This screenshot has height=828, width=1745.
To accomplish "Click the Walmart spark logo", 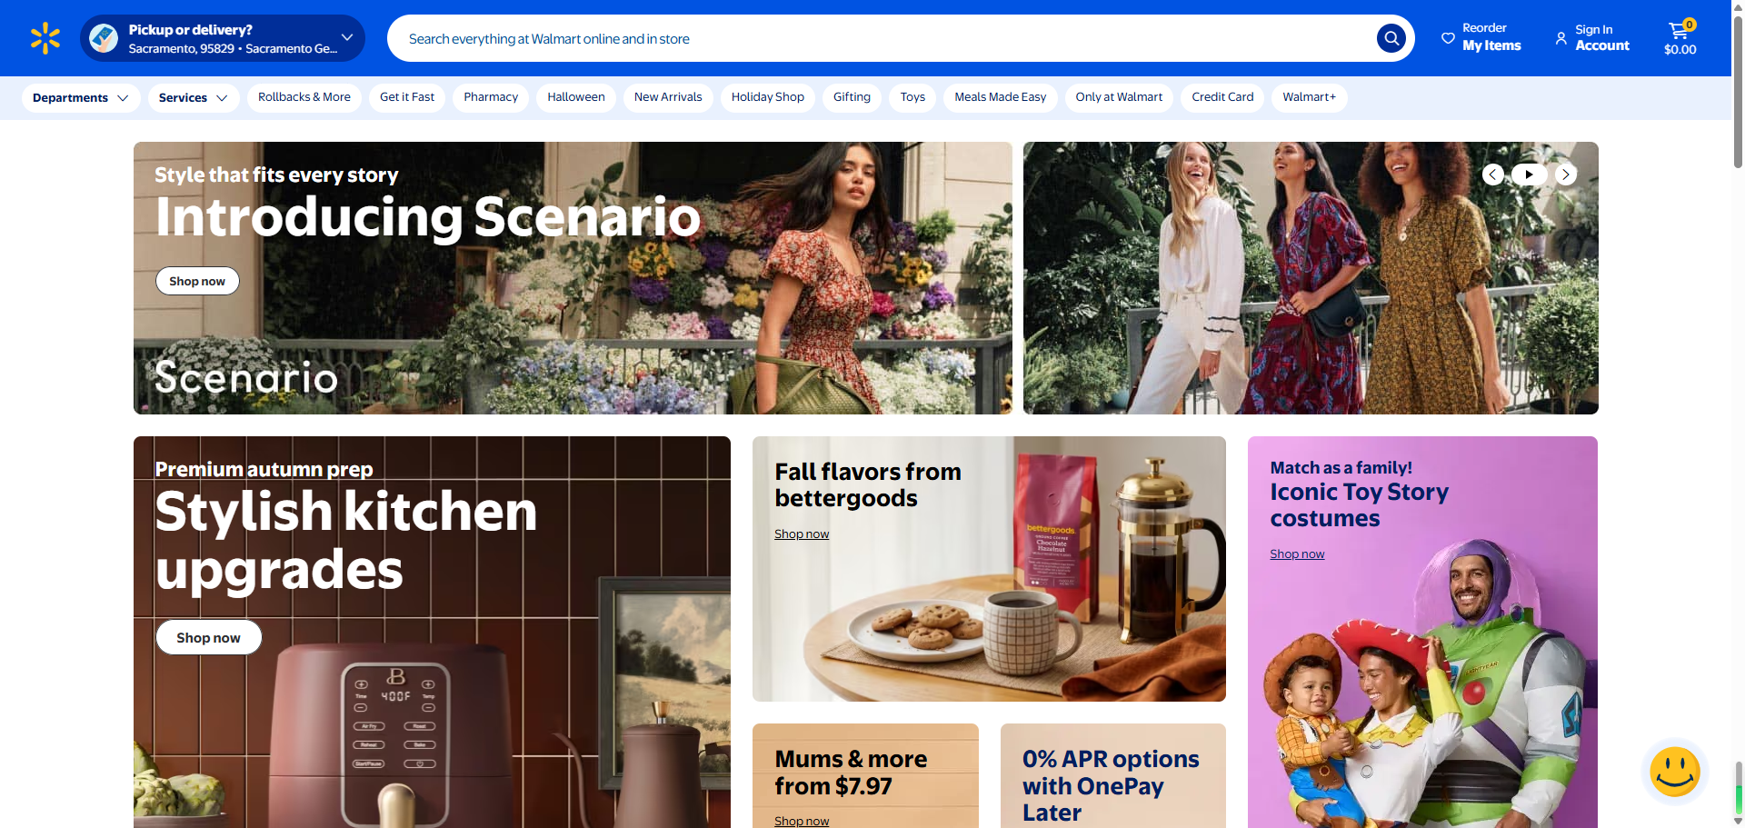I will pyautogui.click(x=45, y=38).
